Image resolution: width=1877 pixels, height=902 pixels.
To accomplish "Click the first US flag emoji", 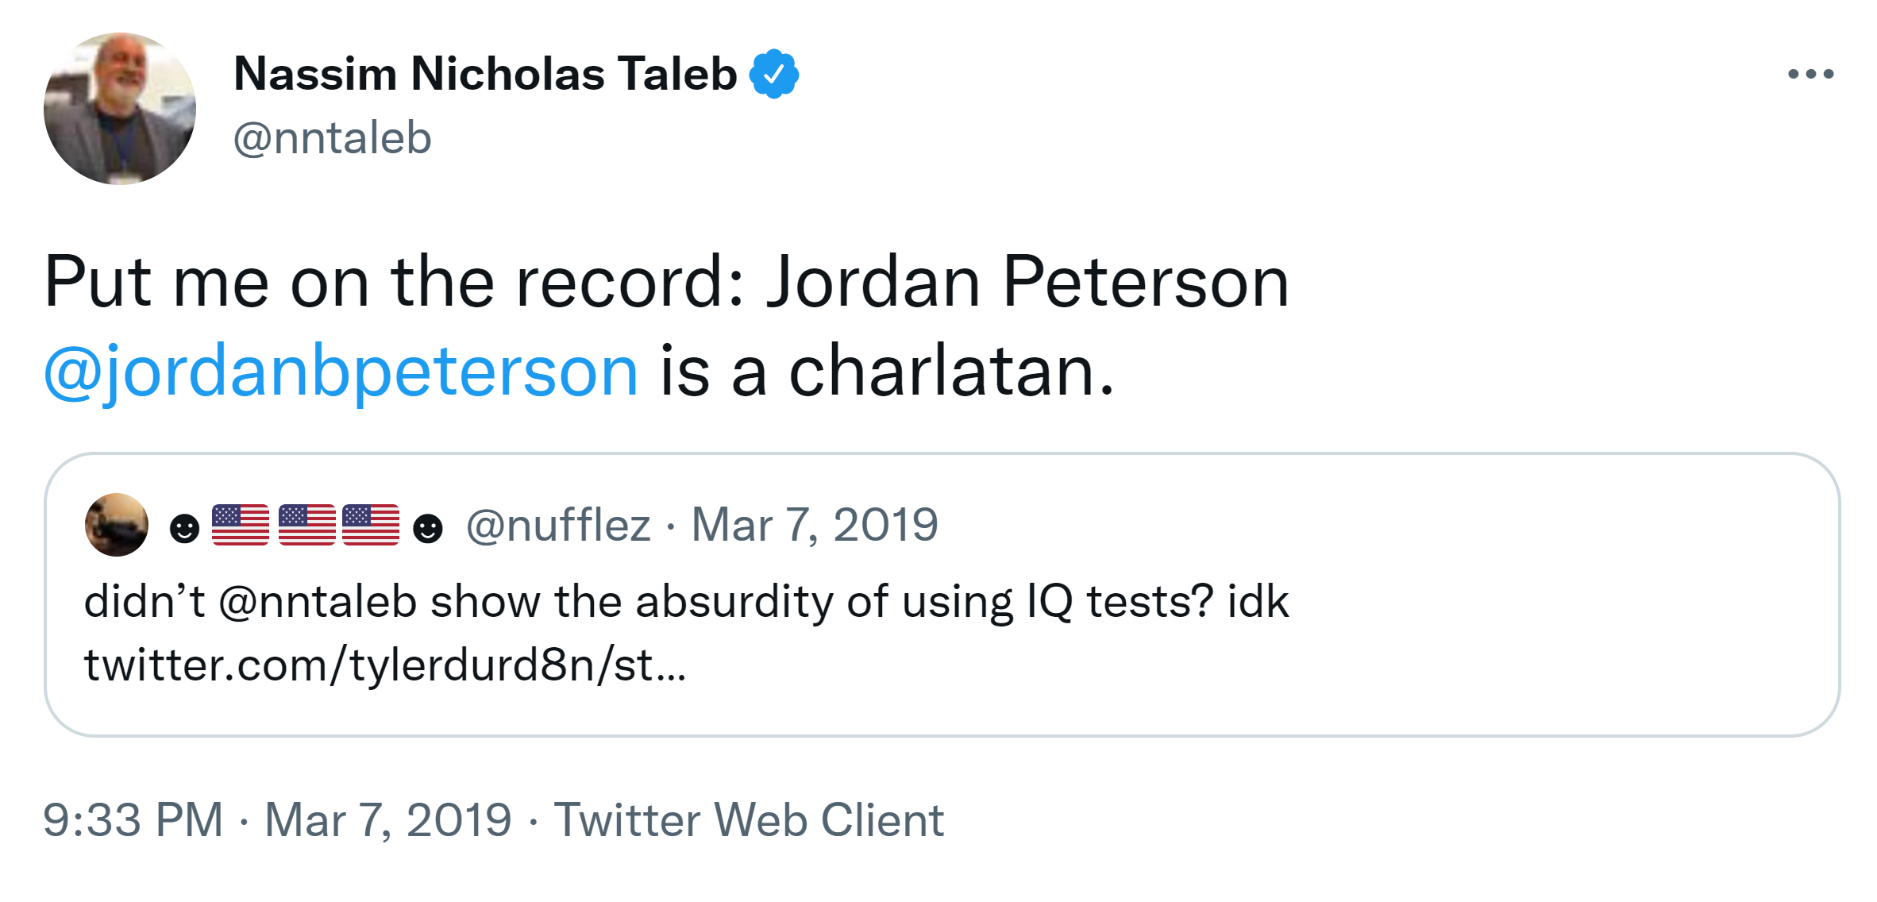I will [241, 525].
